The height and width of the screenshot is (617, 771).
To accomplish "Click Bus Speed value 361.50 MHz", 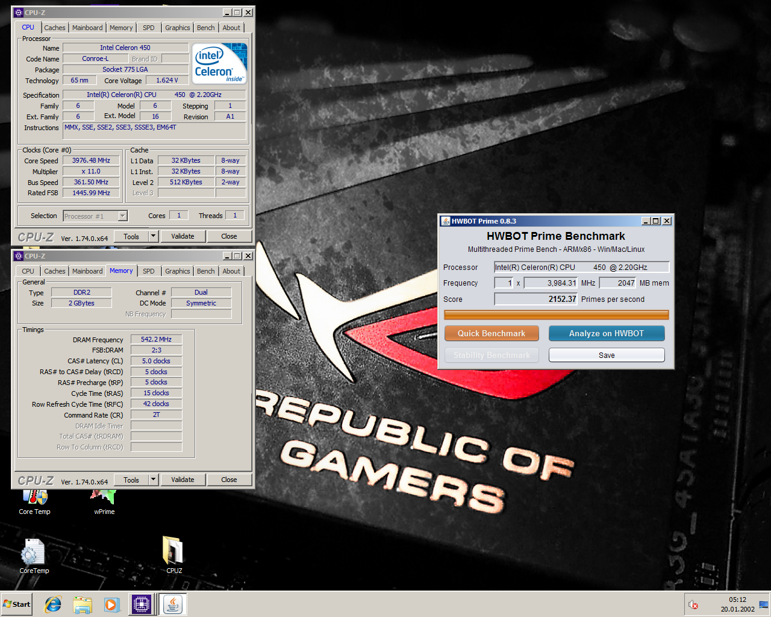I will click(x=91, y=182).
